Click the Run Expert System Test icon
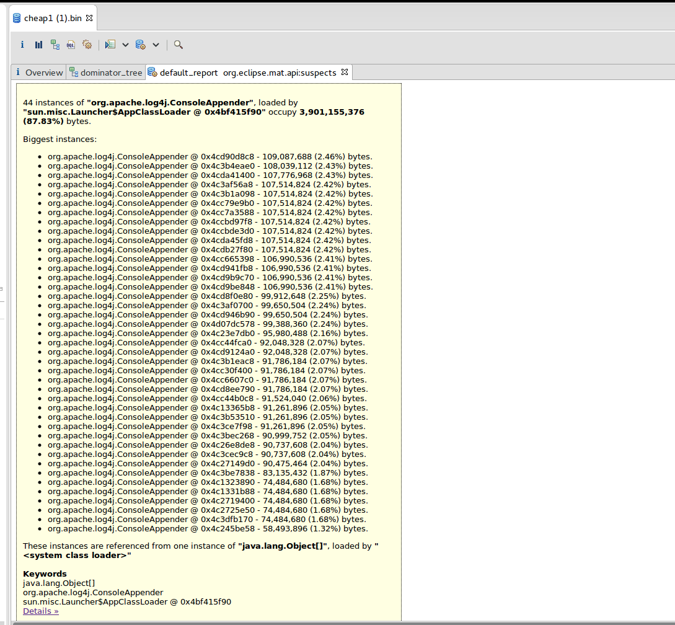This screenshot has height=625, width=675. click(x=110, y=45)
